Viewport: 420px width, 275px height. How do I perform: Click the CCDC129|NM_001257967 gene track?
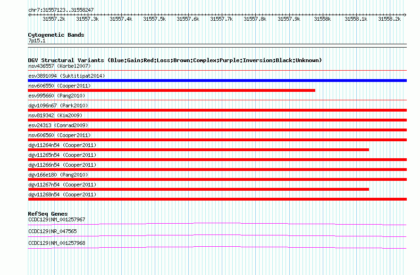217,224
